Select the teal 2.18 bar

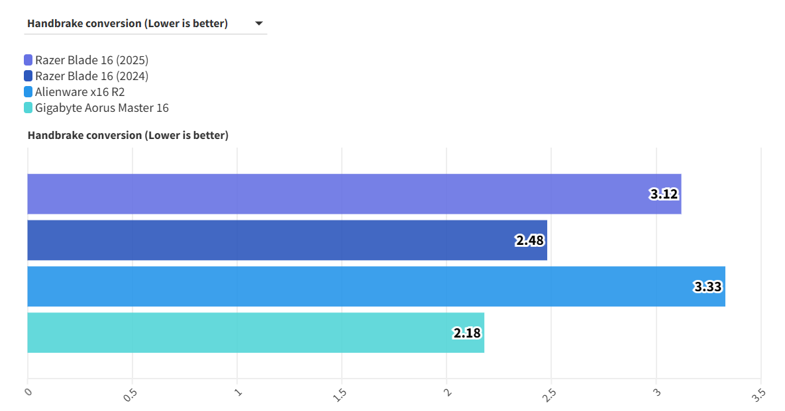(232, 333)
